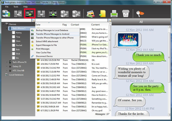Image resolution: width=172 pixels, height=121 pixels.
Task: Choose Transfer iPhone Messages to other iPhone
Action: click(55, 38)
